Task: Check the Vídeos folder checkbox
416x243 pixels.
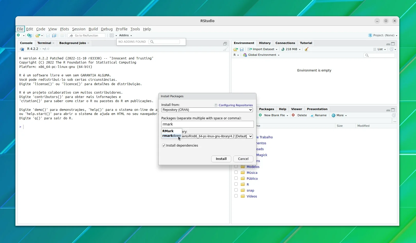Action: pyautogui.click(x=236, y=196)
